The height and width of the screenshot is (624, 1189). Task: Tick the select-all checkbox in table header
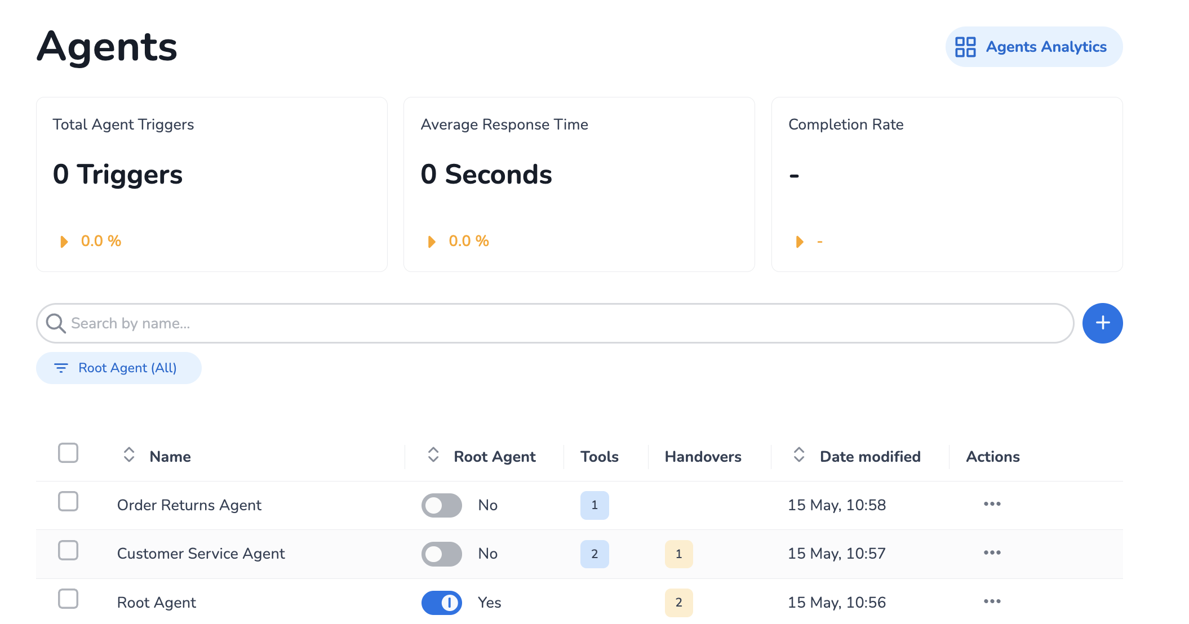click(x=68, y=453)
